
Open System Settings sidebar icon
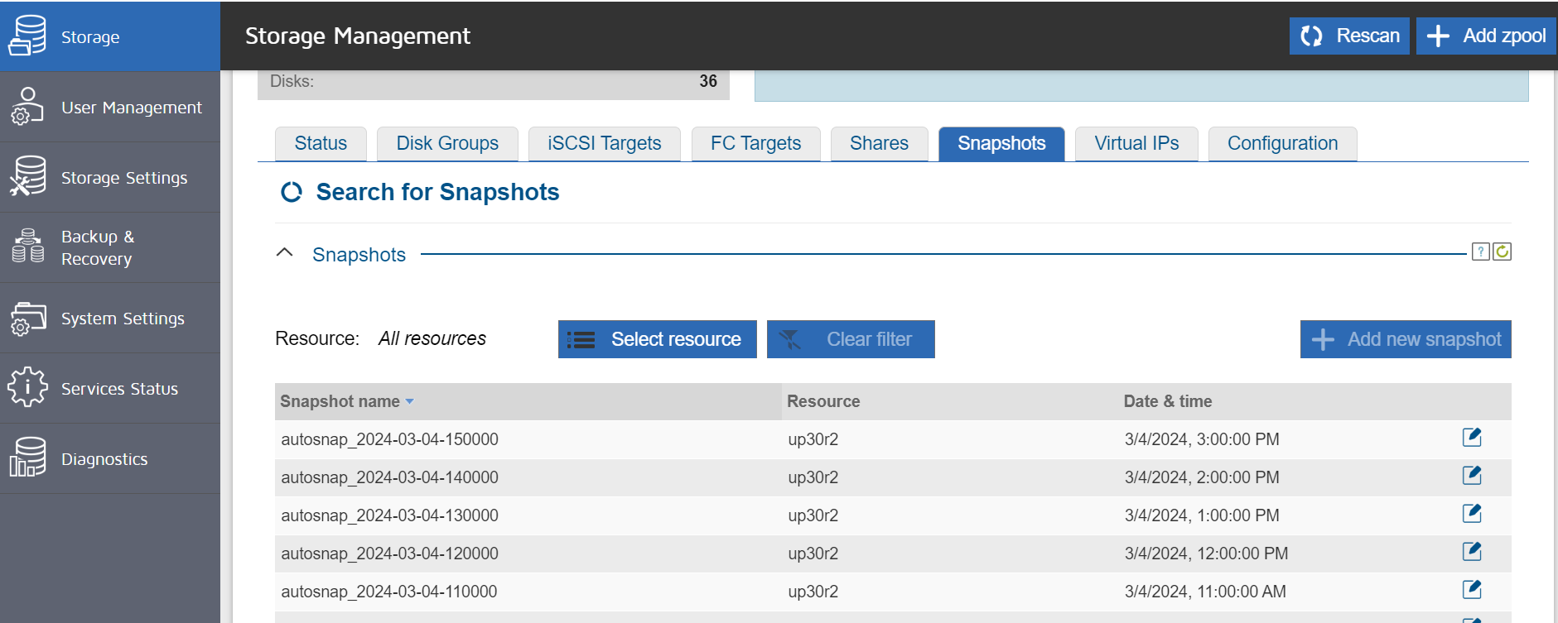click(x=27, y=318)
